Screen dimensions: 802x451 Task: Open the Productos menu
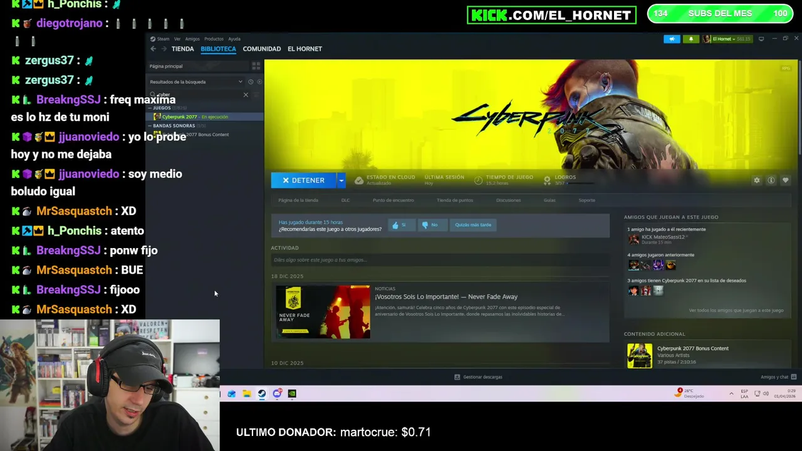(x=214, y=39)
